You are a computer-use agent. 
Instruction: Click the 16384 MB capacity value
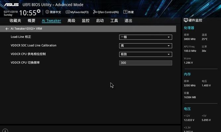point(190,97)
